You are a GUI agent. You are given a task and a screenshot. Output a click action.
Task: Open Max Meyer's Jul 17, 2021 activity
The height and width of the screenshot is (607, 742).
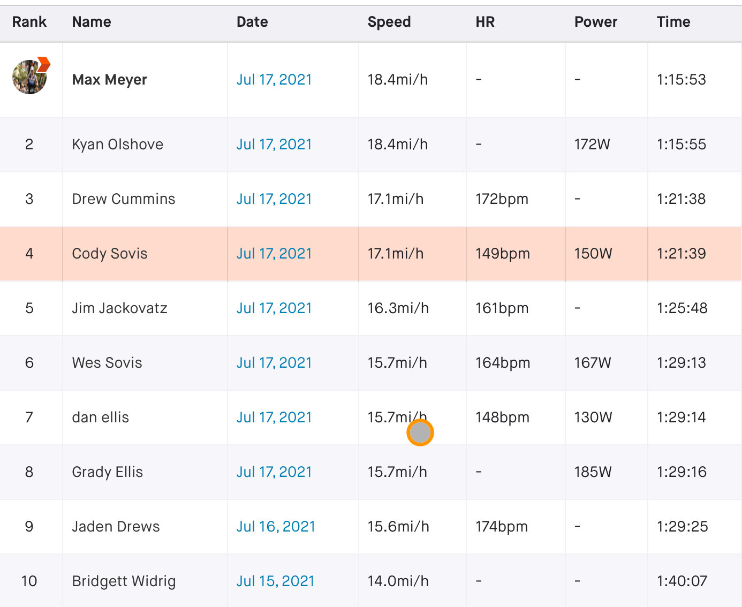(274, 80)
